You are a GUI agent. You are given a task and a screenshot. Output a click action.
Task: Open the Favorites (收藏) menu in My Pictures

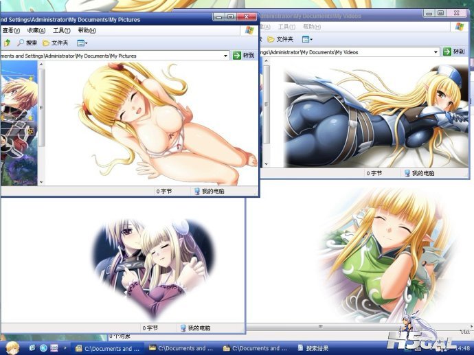(x=36, y=30)
